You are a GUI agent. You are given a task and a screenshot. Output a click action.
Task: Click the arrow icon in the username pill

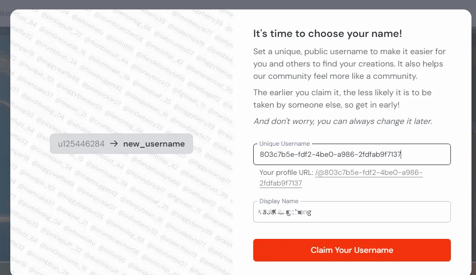(x=114, y=144)
